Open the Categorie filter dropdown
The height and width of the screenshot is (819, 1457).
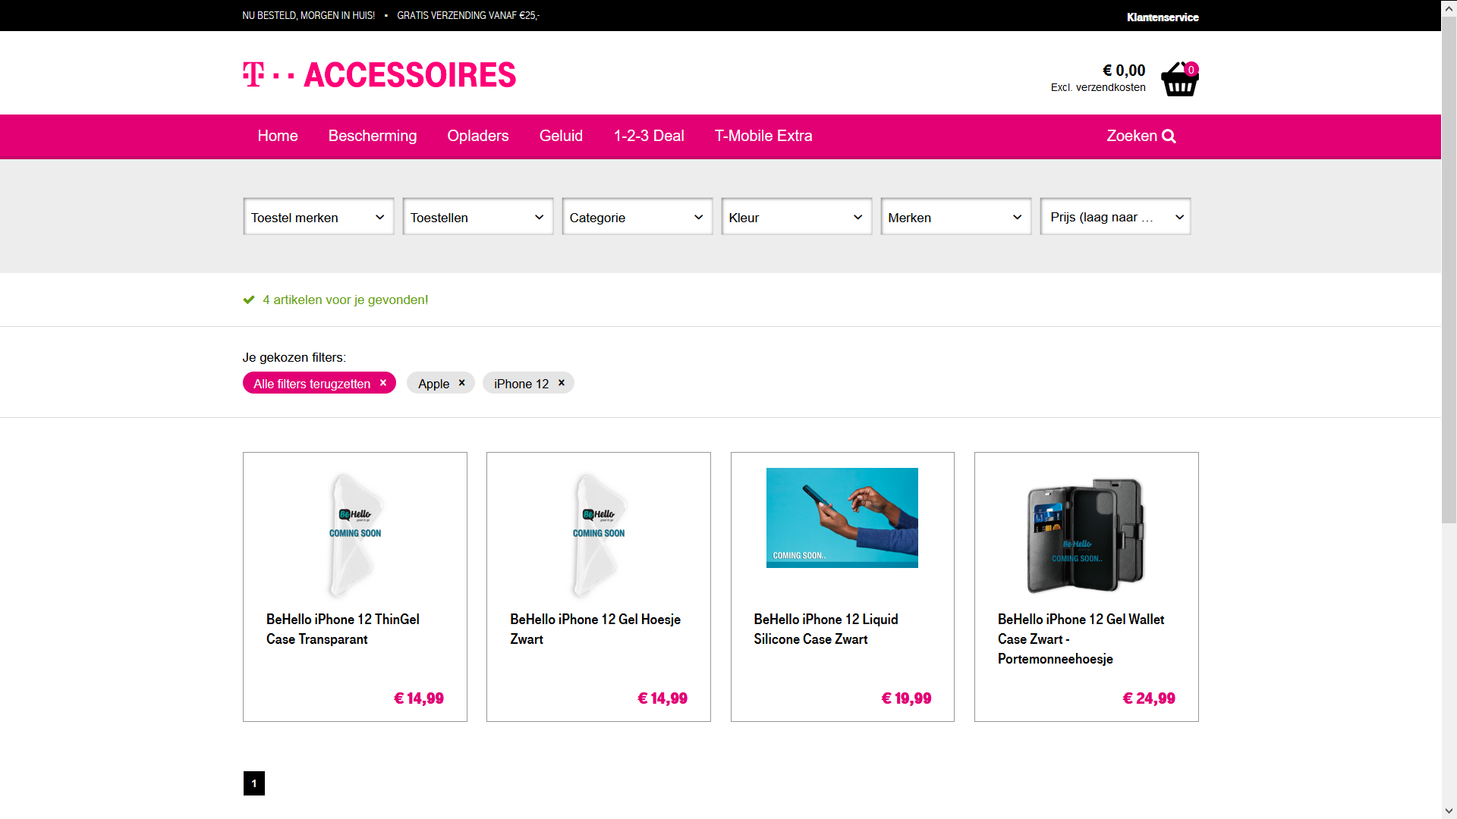(637, 217)
